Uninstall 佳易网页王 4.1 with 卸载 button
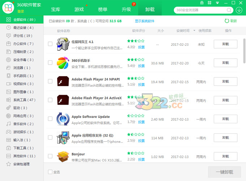The width and height of the screenshot is (246, 181). pos(226,44)
